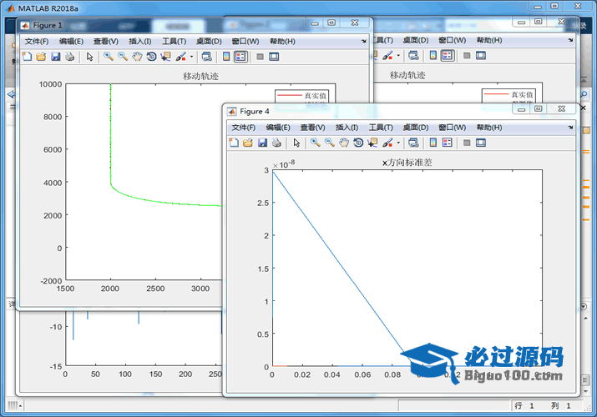Viewport: 597px width, 417px height.
Task: Click New Figure icon in Figure 1 toolbar
Action: click(x=27, y=57)
